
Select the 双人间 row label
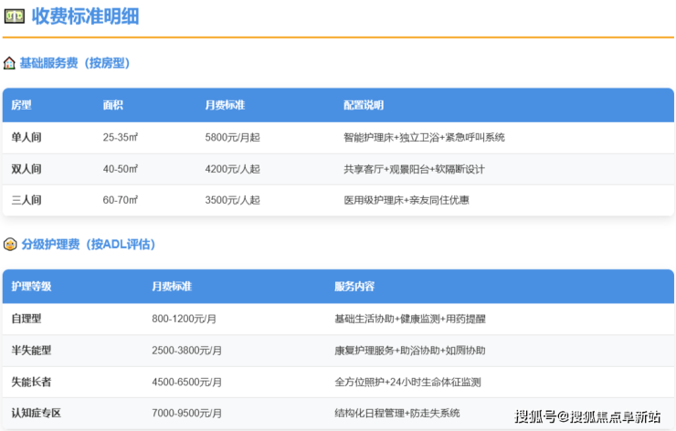point(26,169)
